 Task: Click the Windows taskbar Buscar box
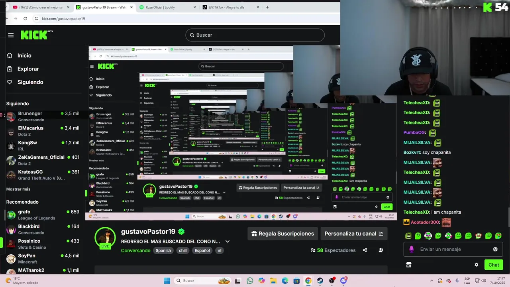click(x=203, y=281)
